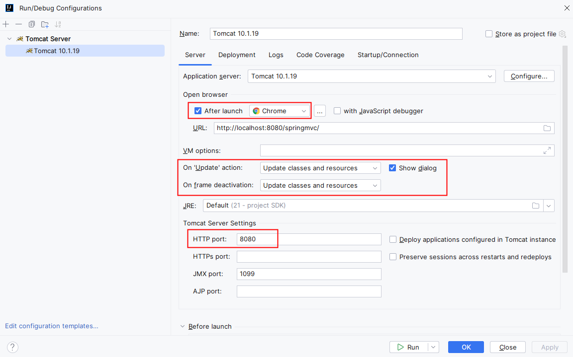573x357 pixels.
Task: Open the Chrome browser dropdown
Action: (280, 111)
